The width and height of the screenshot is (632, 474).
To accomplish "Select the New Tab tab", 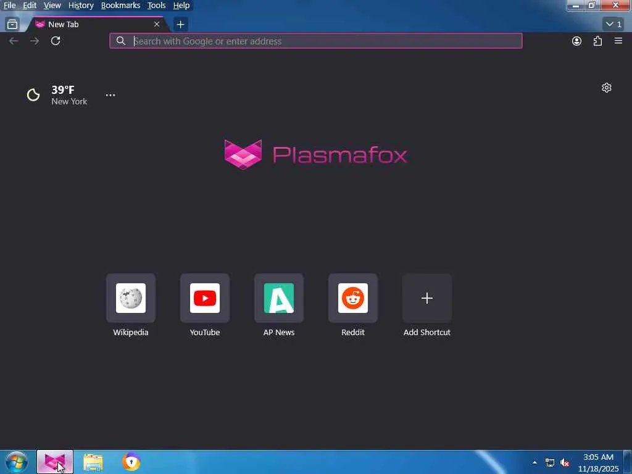I will (97, 24).
